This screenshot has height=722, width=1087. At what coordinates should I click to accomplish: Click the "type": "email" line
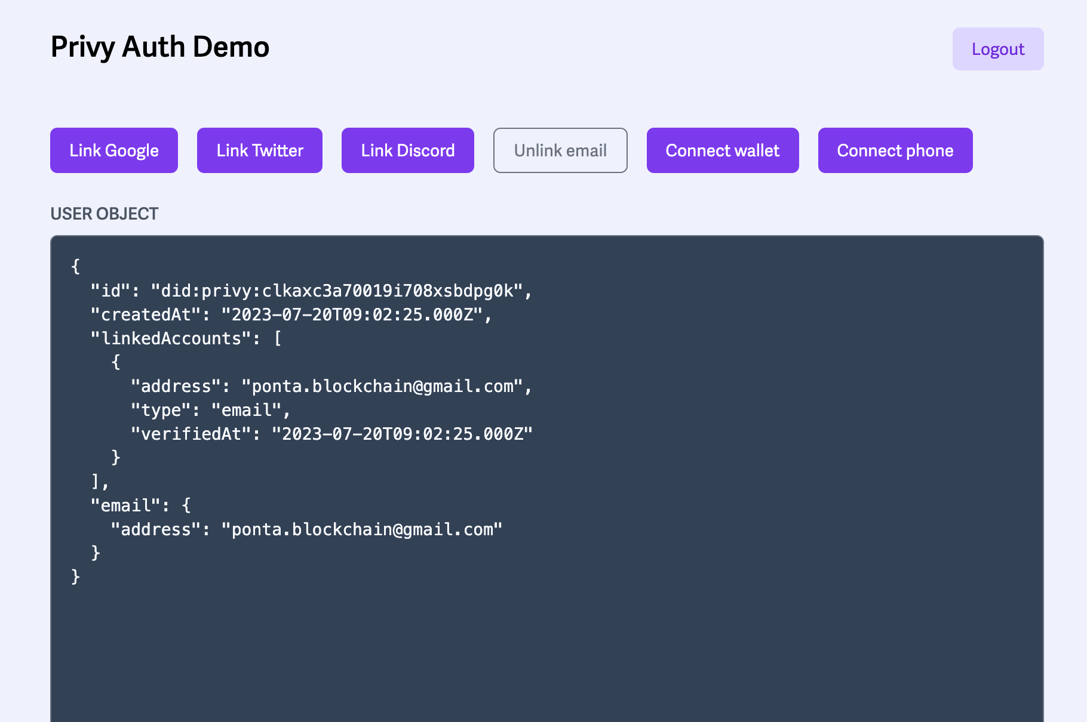[210, 410]
